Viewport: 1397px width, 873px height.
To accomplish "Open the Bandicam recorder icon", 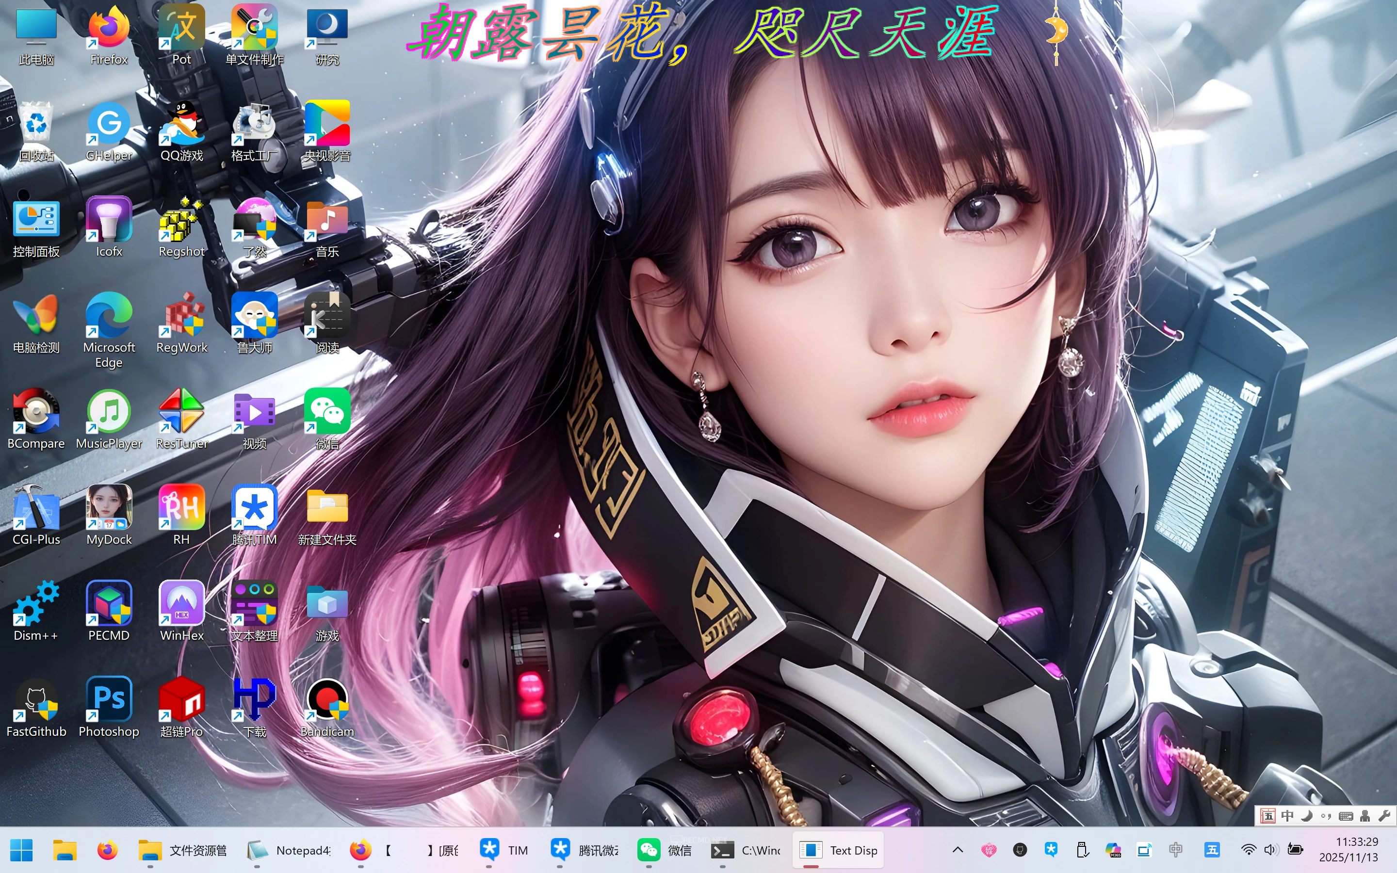I will click(327, 700).
